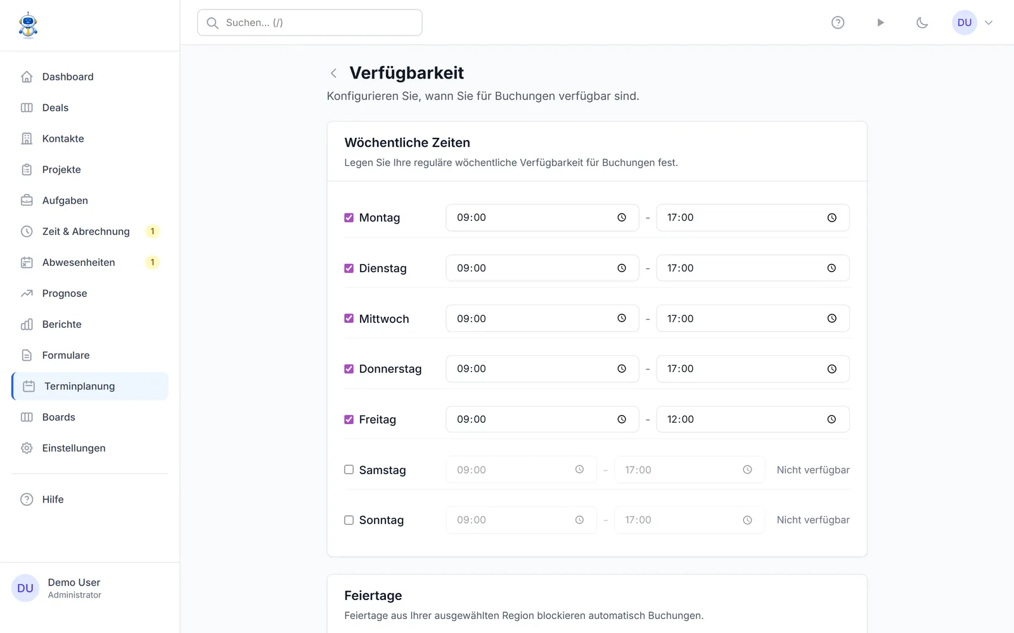Open time picker for Donnerstag end time
Screen dimensions: 1014x633
(831, 369)
